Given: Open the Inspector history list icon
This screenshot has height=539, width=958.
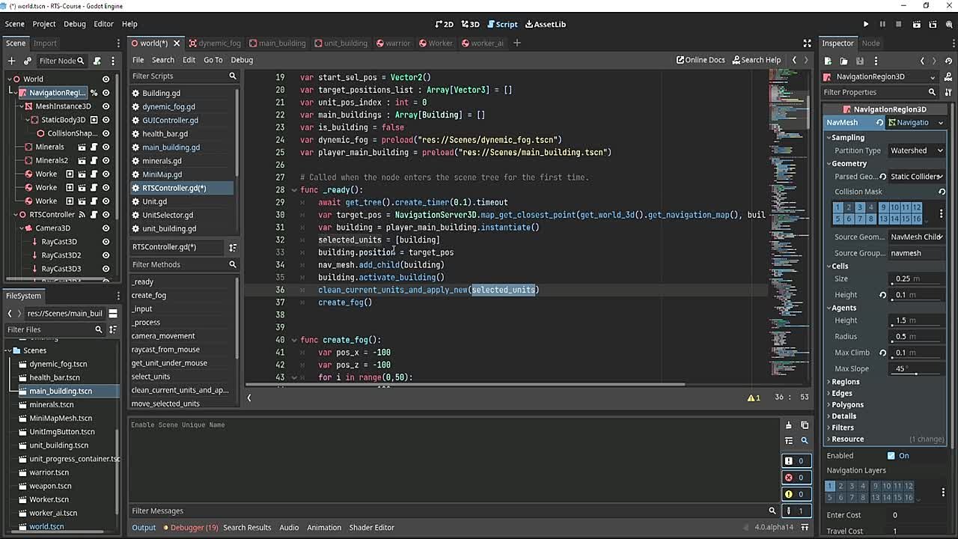Looking at the screenshot, I should tap(948, 61).
